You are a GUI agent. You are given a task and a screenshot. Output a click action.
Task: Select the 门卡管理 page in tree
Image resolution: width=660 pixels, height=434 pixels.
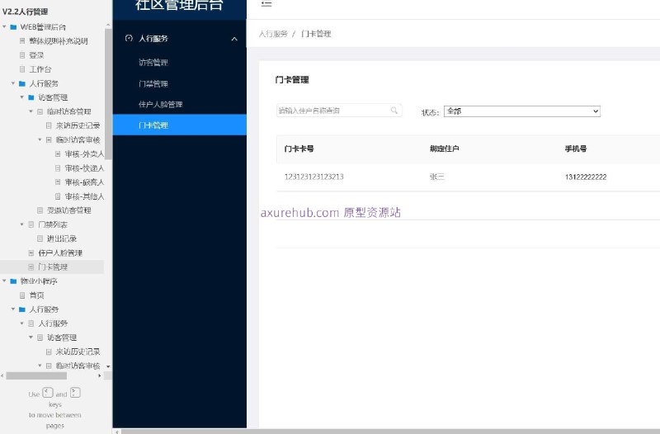coord(53,267)
